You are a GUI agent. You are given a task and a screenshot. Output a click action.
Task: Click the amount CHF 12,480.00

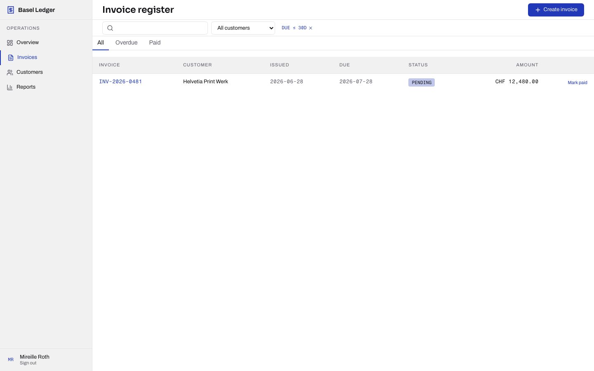pos(517,82)
